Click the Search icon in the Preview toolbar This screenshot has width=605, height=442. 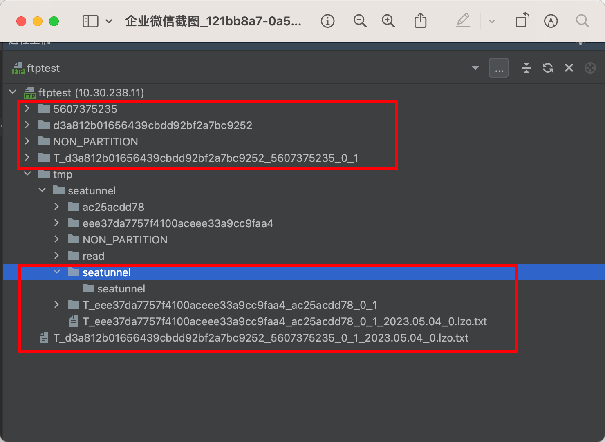[x=582, y=21]
